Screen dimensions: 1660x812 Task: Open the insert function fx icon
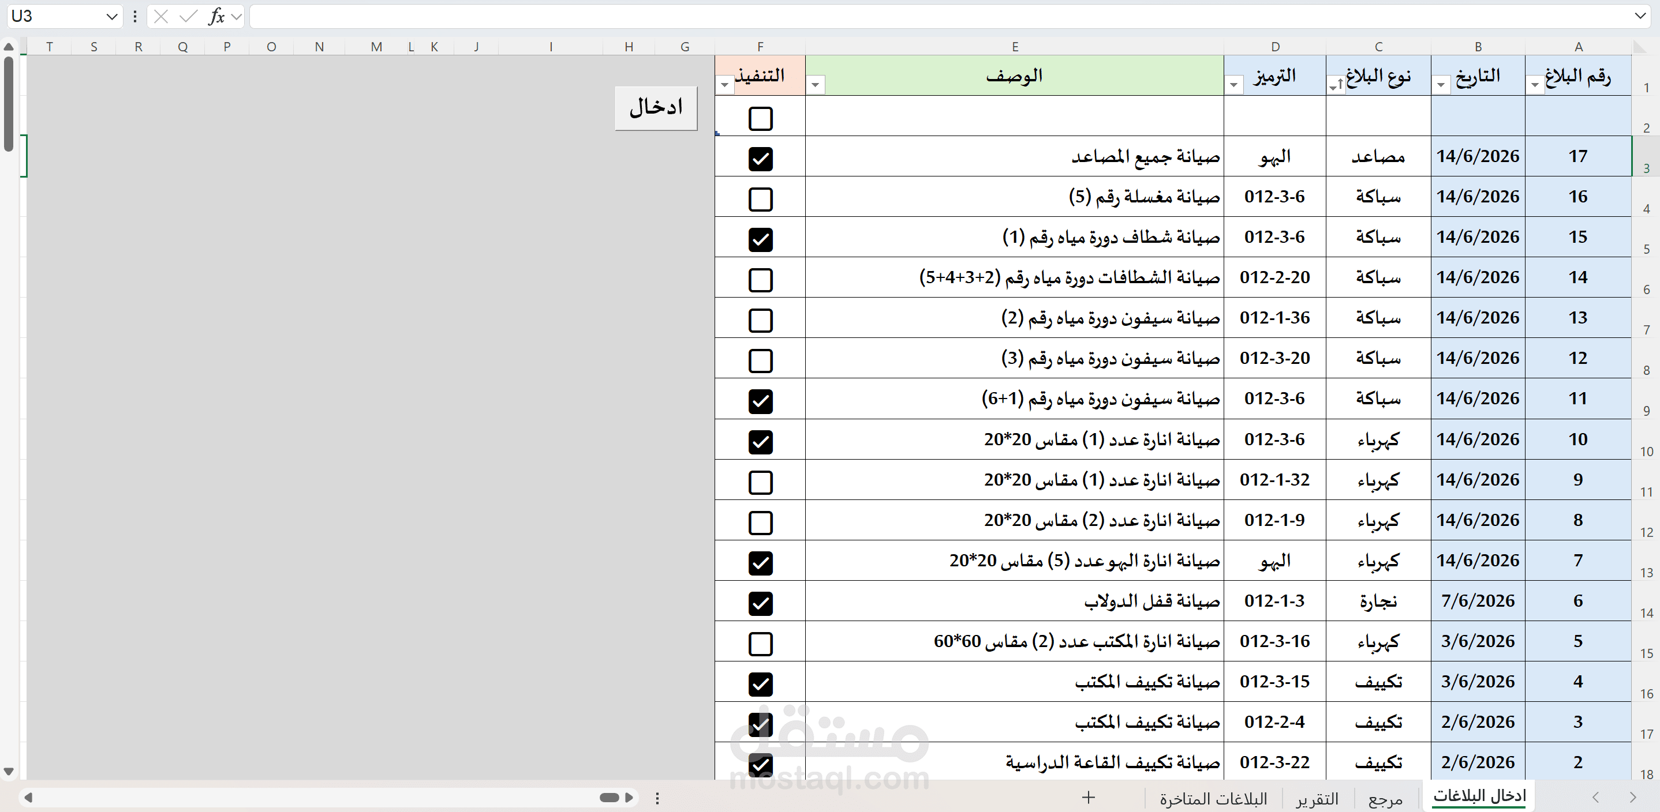tap(216, 17)
